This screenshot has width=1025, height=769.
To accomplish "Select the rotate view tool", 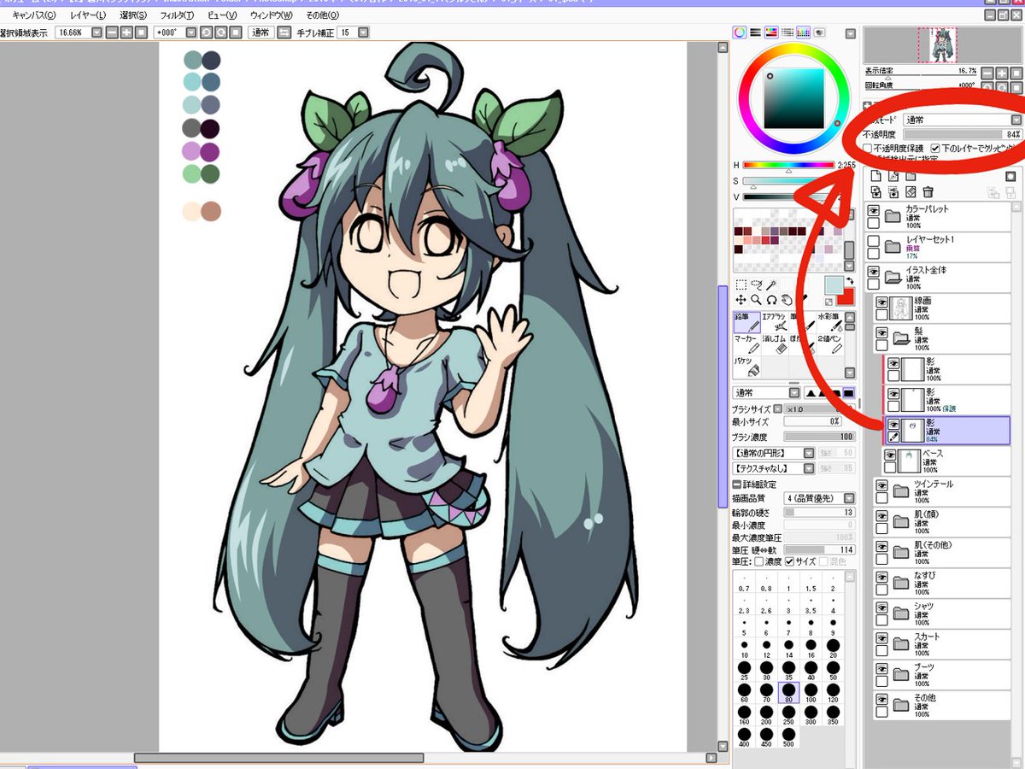I will tap(771, 300).
